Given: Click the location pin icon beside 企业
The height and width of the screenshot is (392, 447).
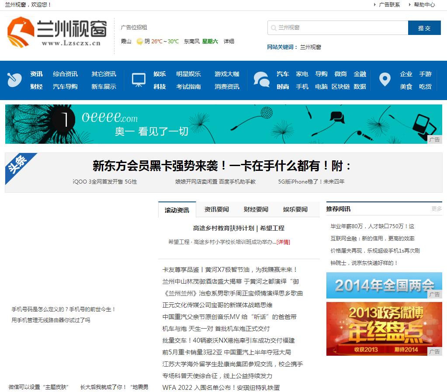Looking at the screenshot, I should pos(385,80).
